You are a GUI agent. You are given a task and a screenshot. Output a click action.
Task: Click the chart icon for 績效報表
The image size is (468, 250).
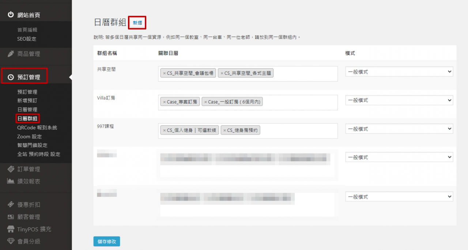click(11, 181)
